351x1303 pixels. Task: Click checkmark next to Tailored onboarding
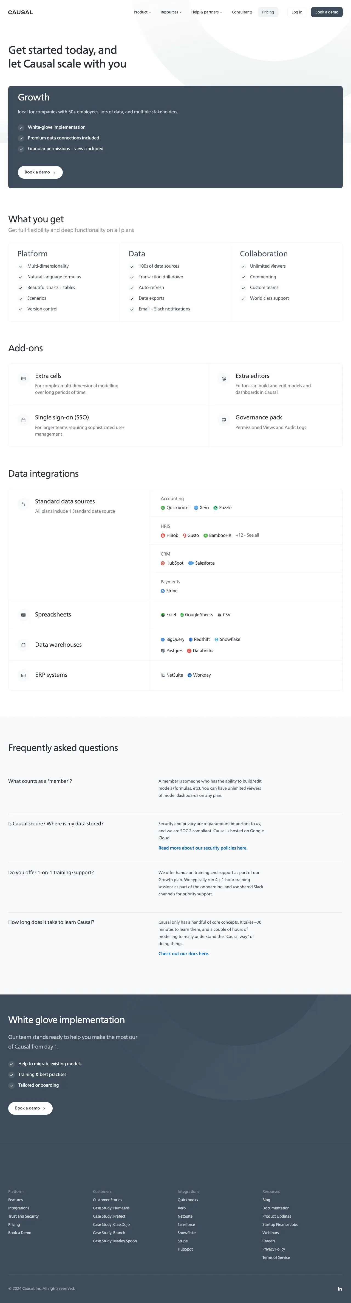click(x=12, y=1085)
